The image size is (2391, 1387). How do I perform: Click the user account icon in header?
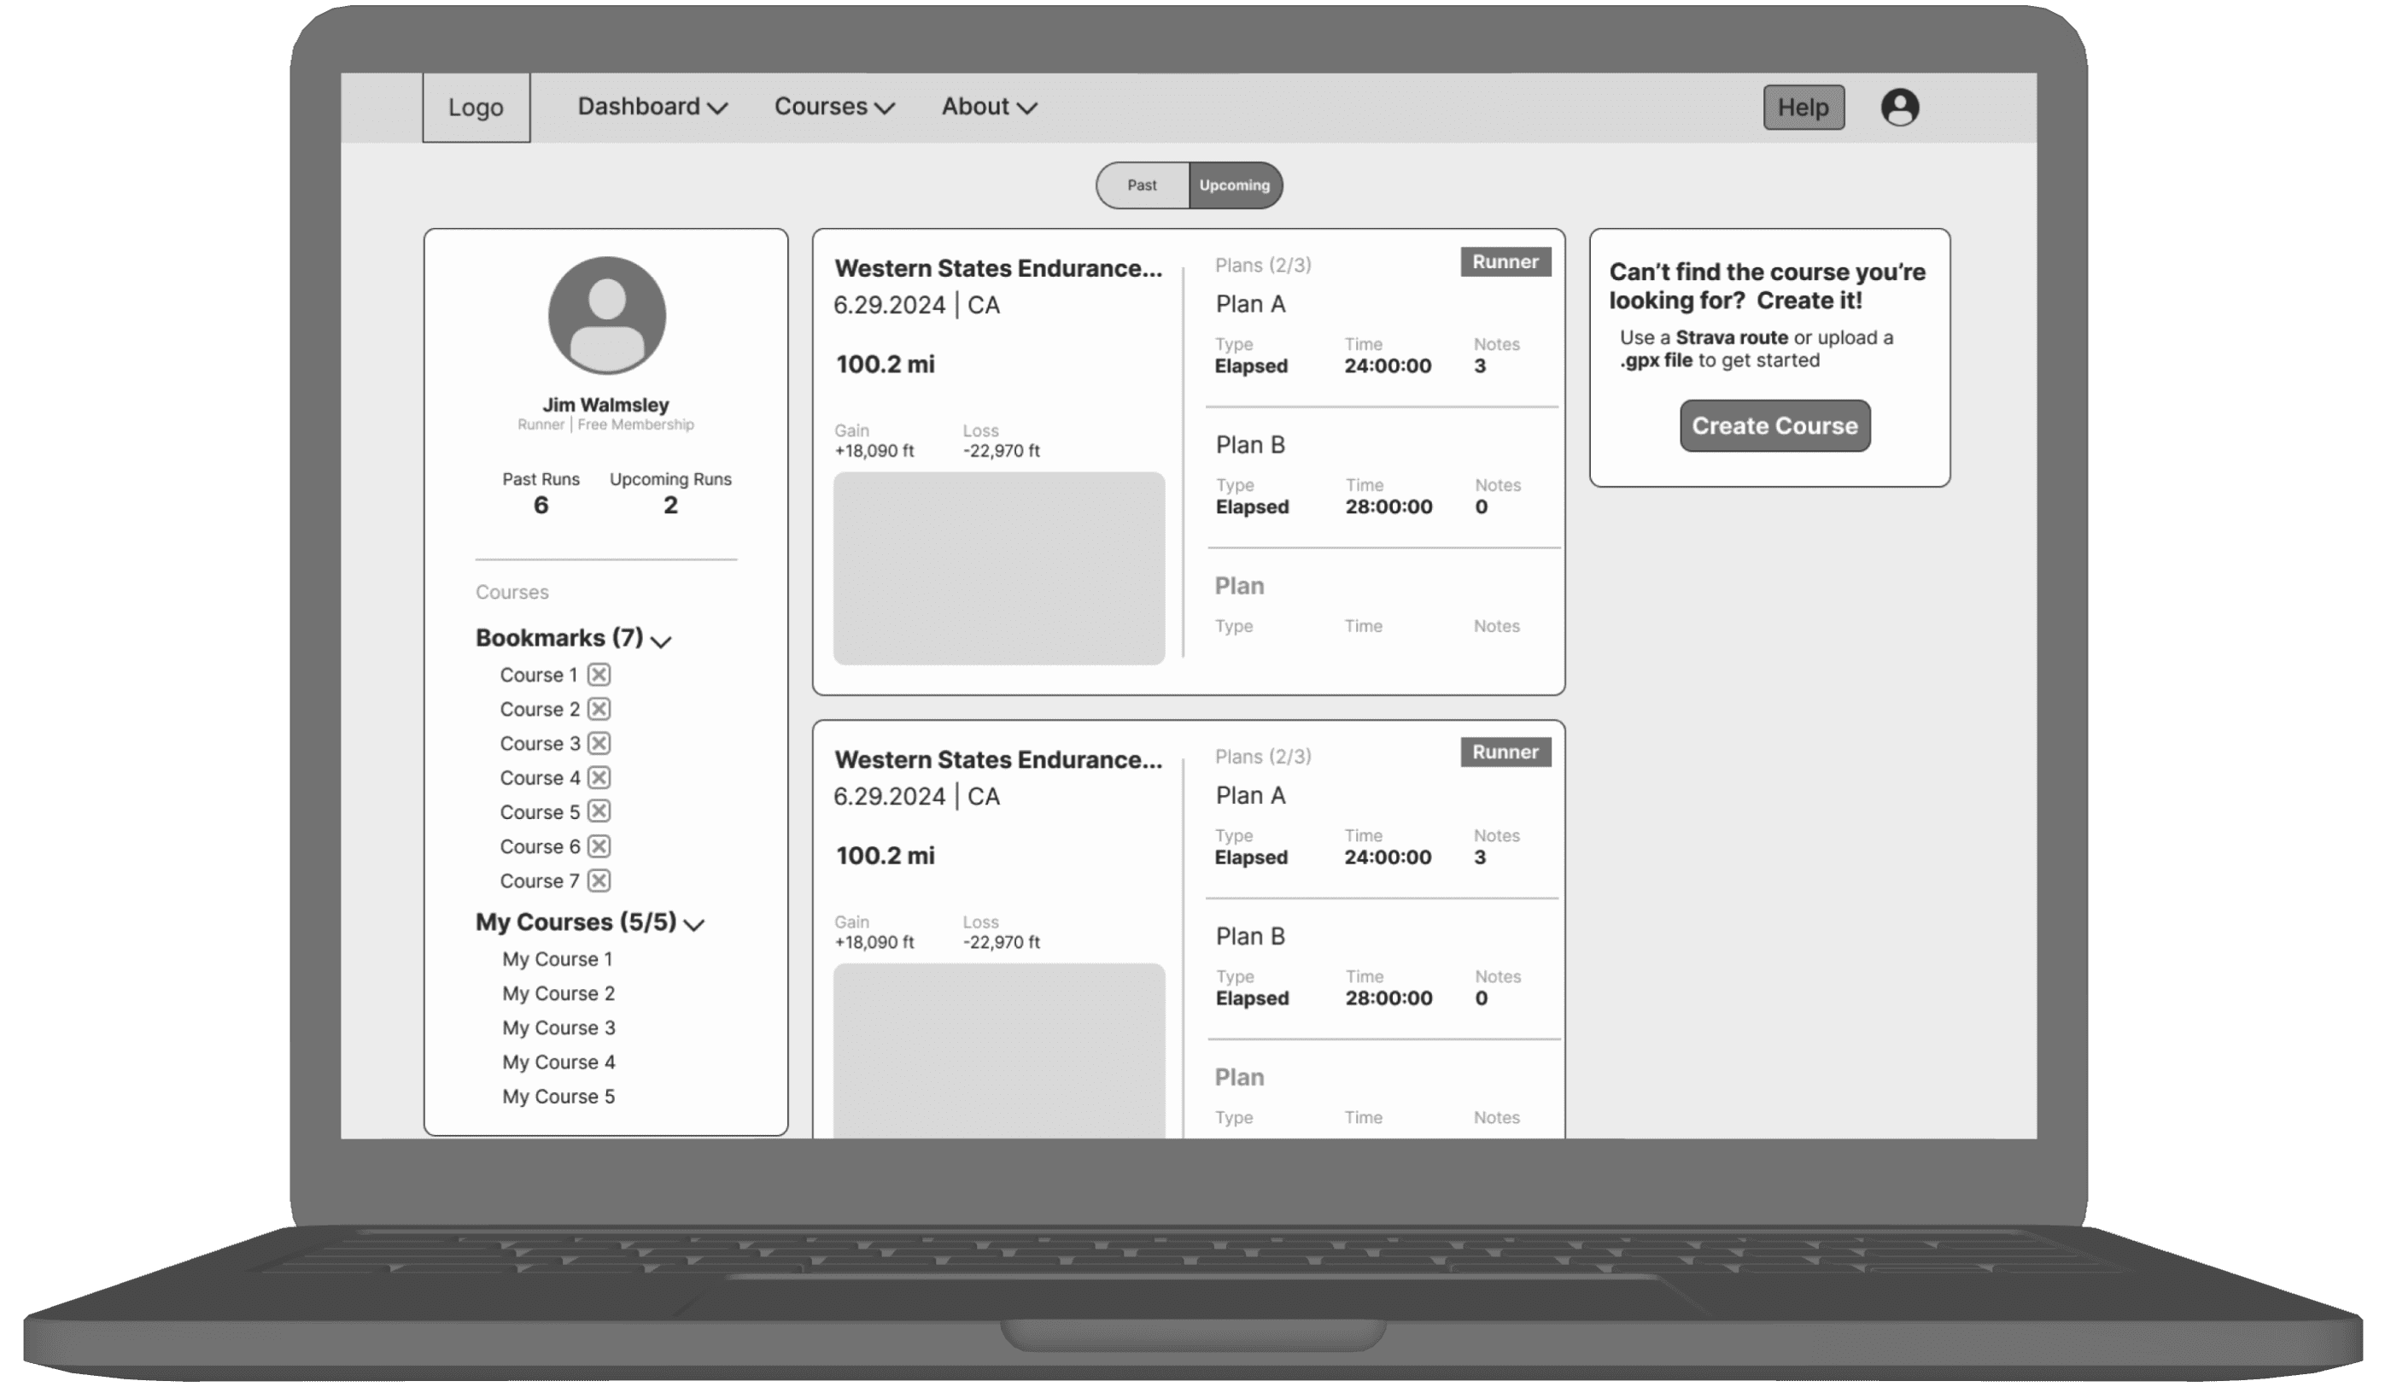(x=1899, y=108)
